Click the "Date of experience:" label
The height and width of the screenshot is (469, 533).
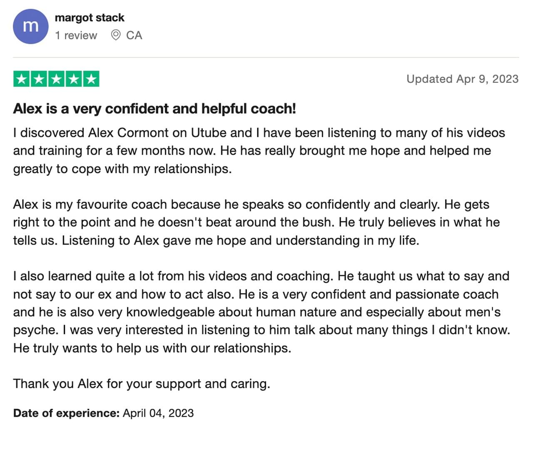[x=67, y=413]
